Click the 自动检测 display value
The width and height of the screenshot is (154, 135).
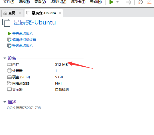pyautogui.click(x=62, y=90)
